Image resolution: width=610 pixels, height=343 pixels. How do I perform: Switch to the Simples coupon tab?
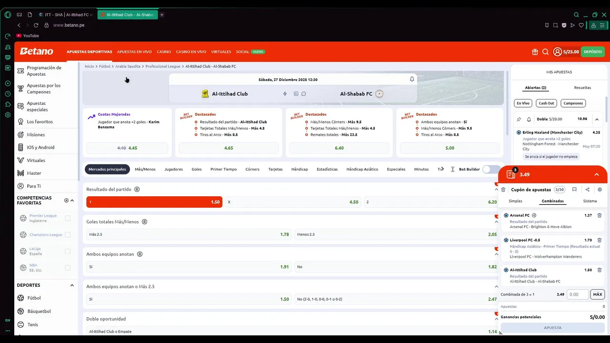click(x=515, y=201)
